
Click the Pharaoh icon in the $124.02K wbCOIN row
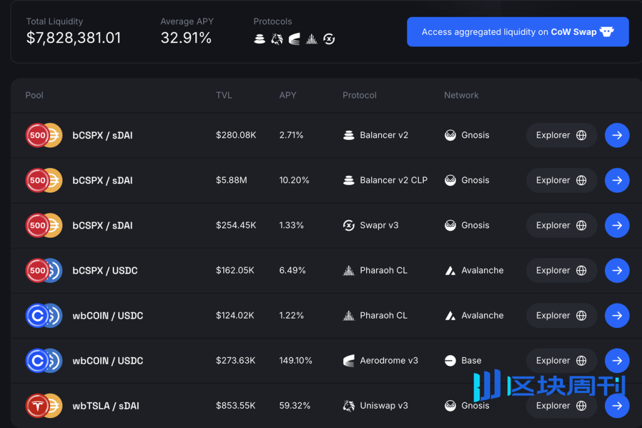point(349,315)
